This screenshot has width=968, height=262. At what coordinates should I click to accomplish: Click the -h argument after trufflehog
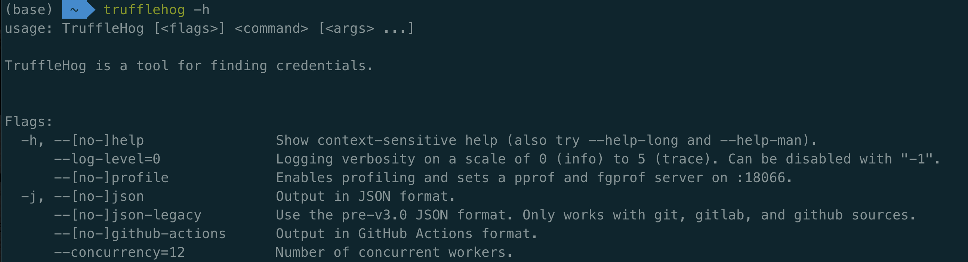pos(201,10)
